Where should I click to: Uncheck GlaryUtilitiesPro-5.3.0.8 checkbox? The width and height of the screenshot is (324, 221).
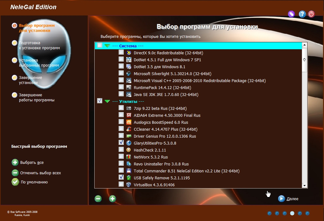pos(121,143)
